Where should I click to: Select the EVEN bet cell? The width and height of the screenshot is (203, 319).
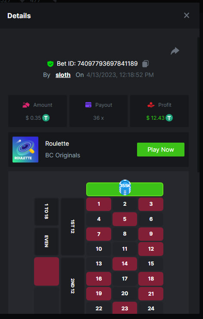47,241
